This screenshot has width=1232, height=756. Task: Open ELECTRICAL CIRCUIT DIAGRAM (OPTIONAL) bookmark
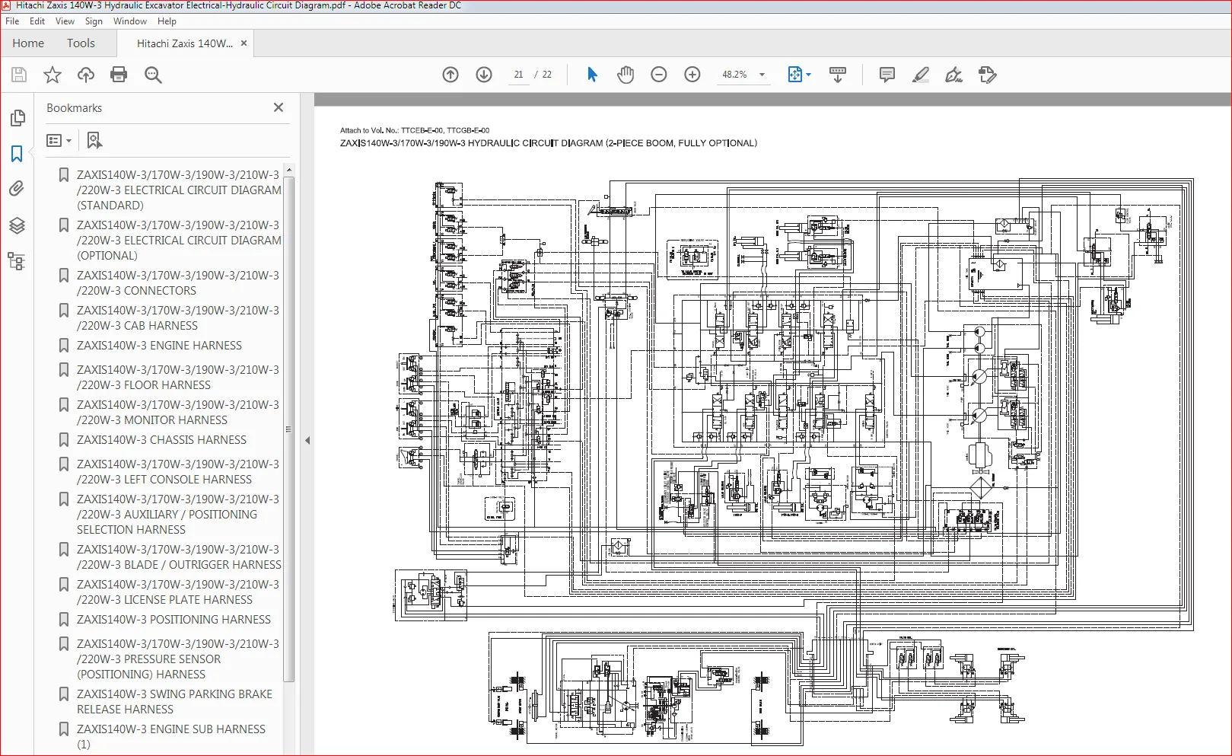pos(179,240)
